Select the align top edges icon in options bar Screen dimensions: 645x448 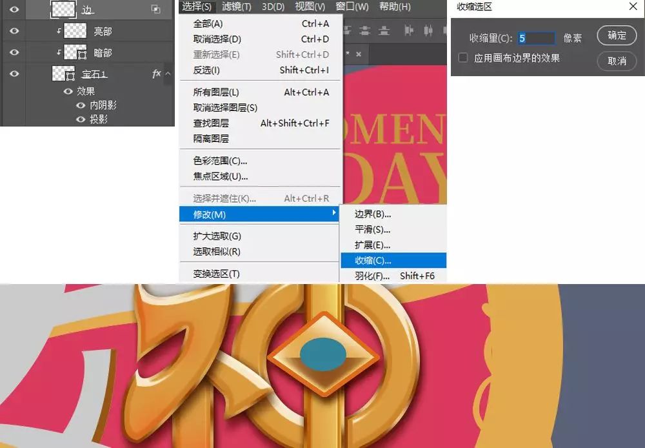coord(346,30)
